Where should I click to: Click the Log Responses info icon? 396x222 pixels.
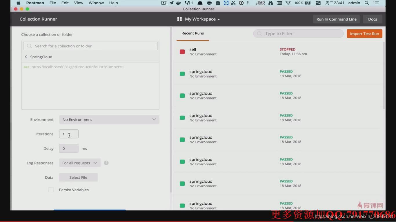pyautogui.click(x=106, y=163)
